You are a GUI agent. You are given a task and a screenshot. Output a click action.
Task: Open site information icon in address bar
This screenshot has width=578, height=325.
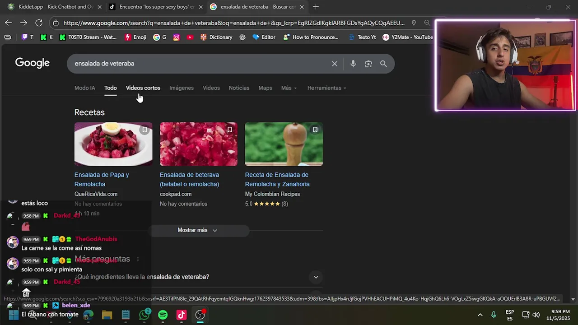[x=56, y=23]
